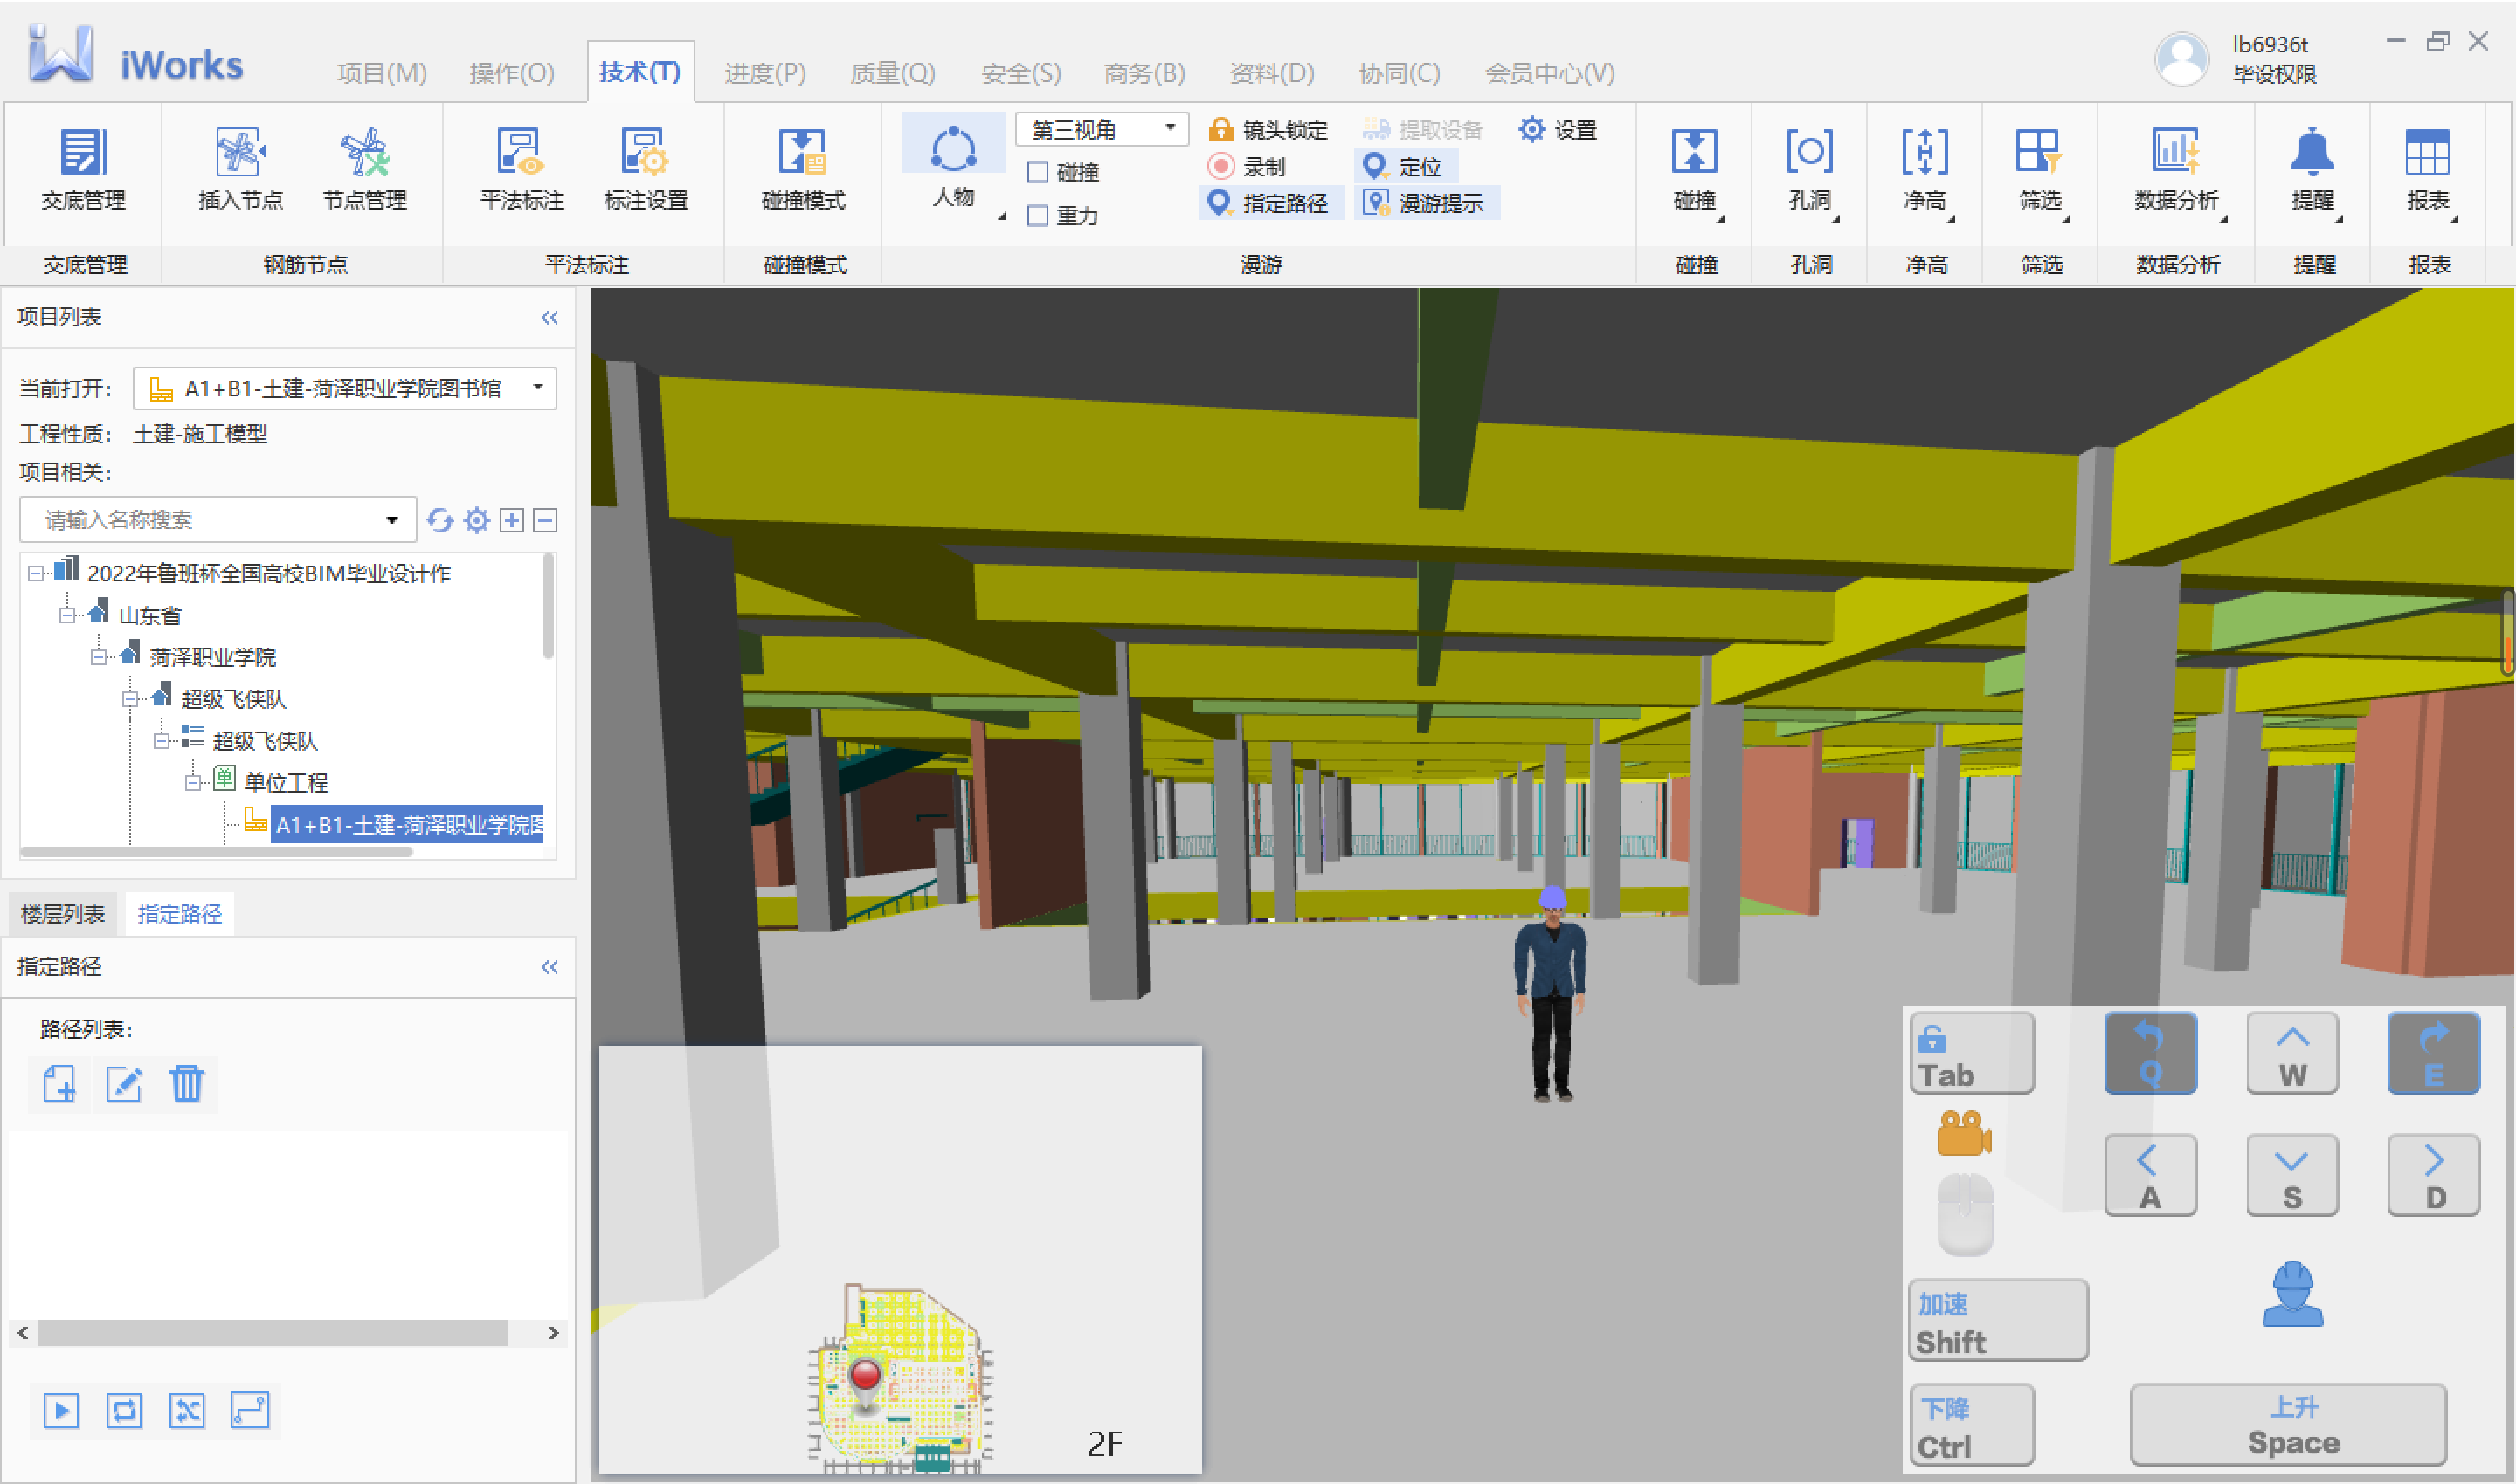Click the W forward key button
Screen dimensions: 2516x1484
[2291, 1054]
